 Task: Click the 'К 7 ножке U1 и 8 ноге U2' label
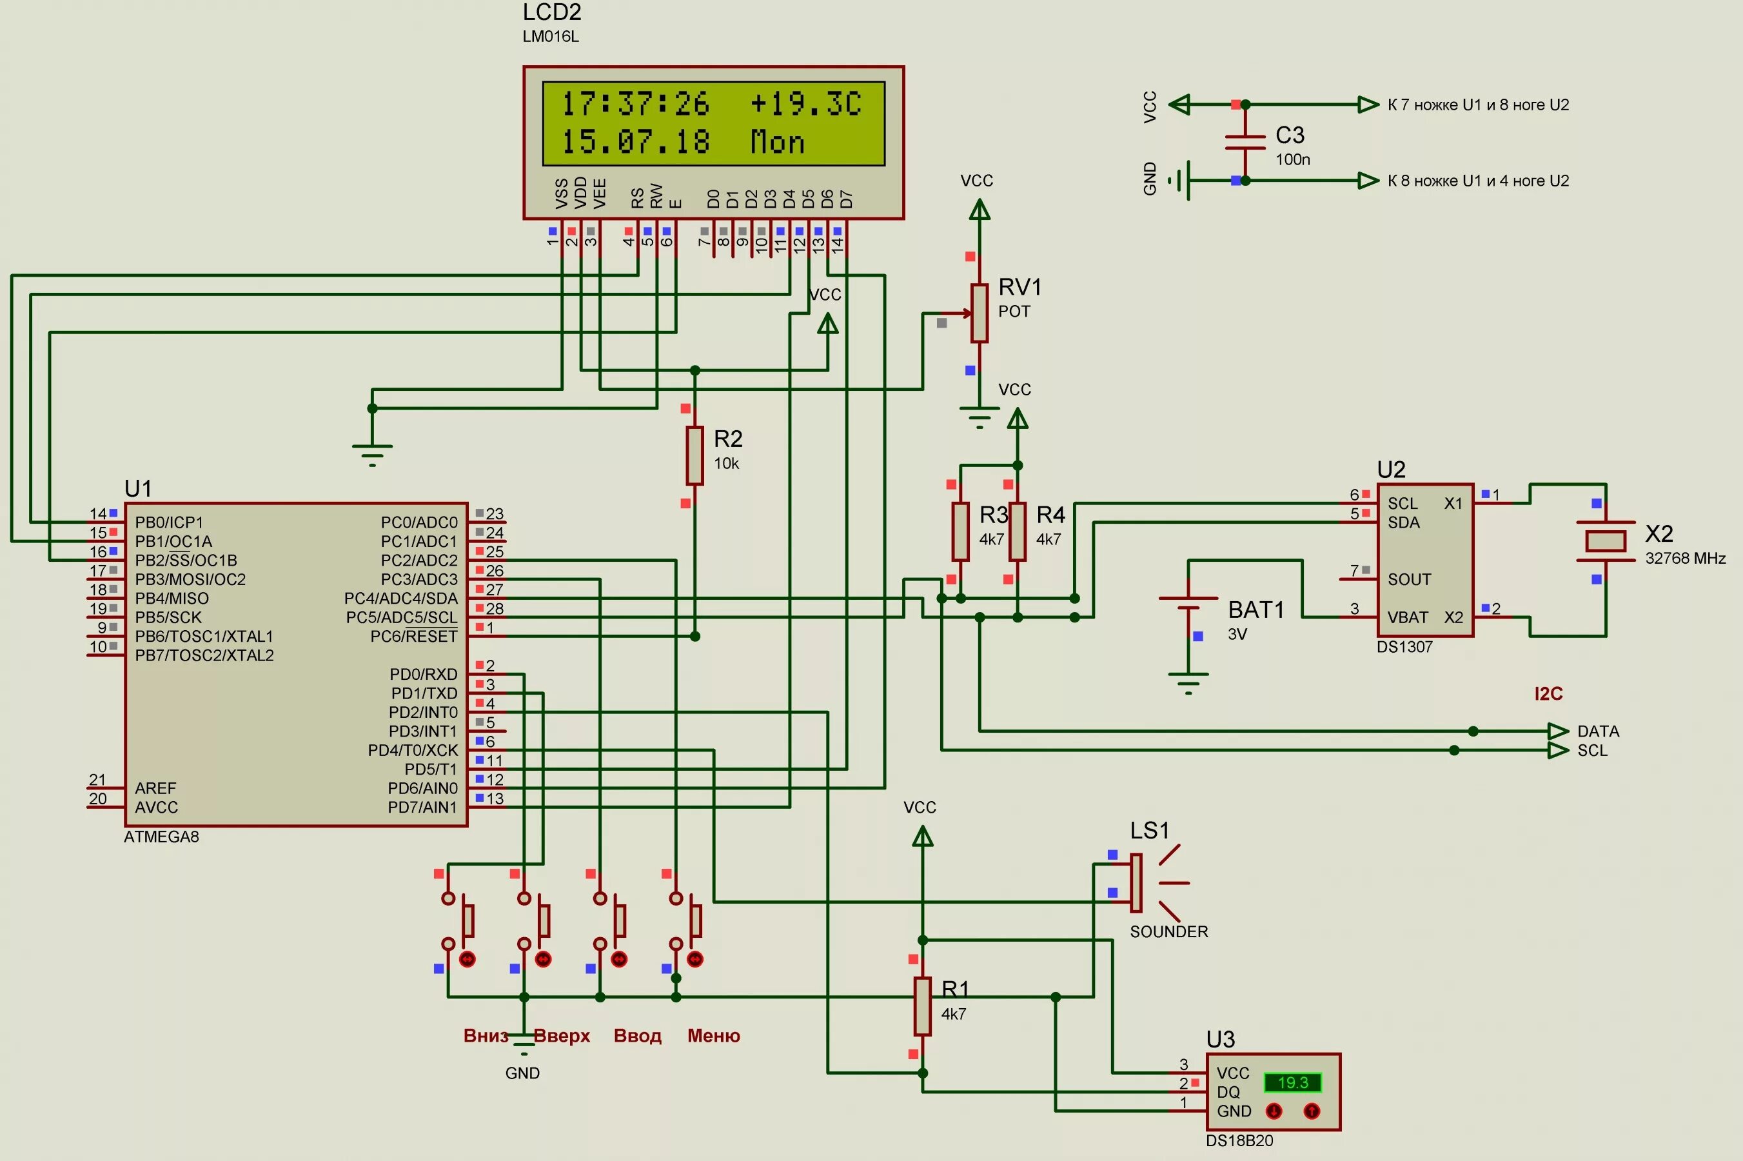1478,104
